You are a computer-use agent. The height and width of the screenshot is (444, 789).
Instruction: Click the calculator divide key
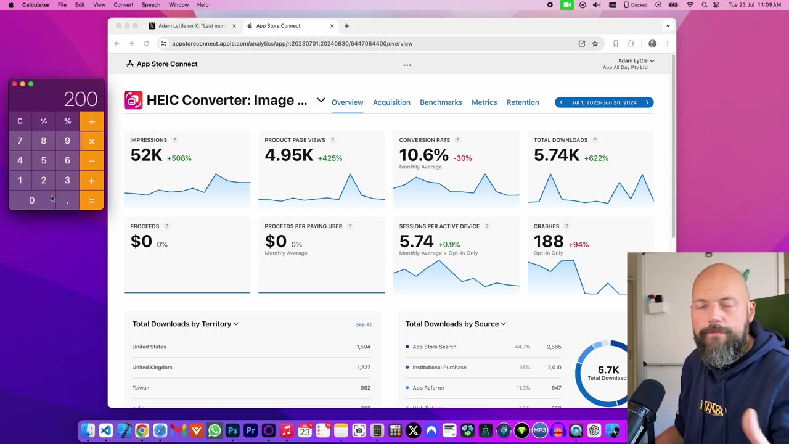(91, 121)
